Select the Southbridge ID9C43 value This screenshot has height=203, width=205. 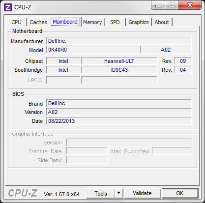119,70
